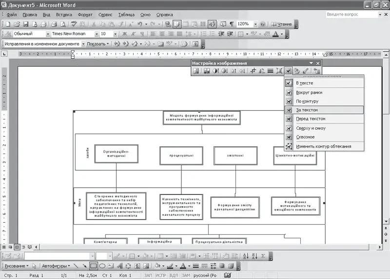Toggle the Drawing toolbar button in the standard toolbar
This screenshot has height=279, width=390.
(212, 24)
